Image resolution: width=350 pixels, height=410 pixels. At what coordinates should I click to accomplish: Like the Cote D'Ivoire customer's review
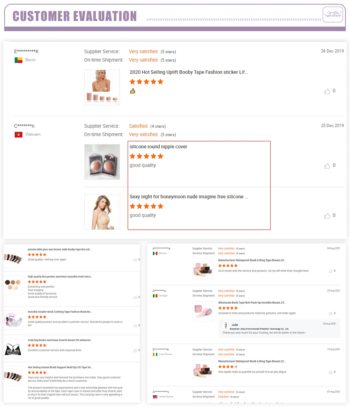[331, 372]
